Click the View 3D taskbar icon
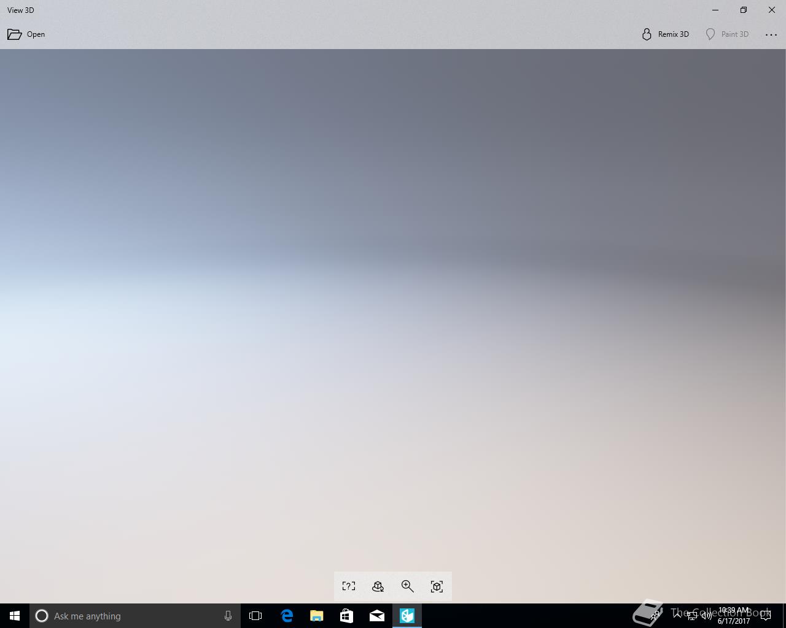This screenshot has width=786, height=628. (x=407, y=616)
